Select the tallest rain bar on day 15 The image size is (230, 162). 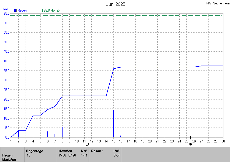click(113, 123)
